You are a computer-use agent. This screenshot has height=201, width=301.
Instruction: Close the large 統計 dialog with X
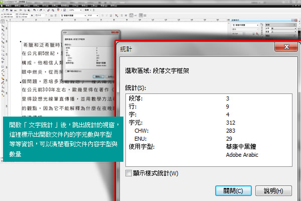[x=286, y=47]
